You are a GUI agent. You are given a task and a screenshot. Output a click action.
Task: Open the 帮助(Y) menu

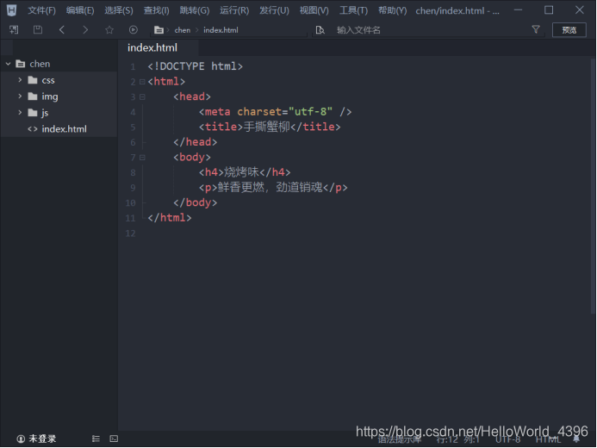[393, 10]
